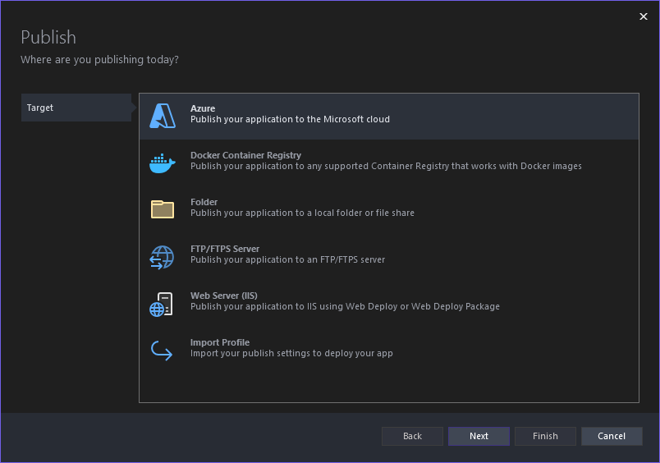Click the yellow Folder icon
Screen dimensions: 660x463
tap(163, 209)
